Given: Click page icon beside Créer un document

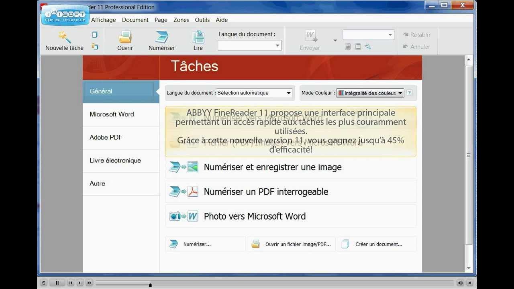Looking at the screenshot, I should [x=345, y=244].
